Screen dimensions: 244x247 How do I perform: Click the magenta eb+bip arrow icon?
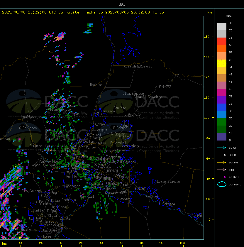tap(222, 177)
